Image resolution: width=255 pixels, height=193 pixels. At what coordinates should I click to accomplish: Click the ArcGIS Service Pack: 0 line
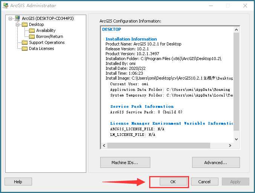tap(146, 112)
